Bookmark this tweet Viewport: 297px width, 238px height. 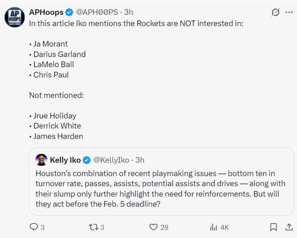[273, 227]
